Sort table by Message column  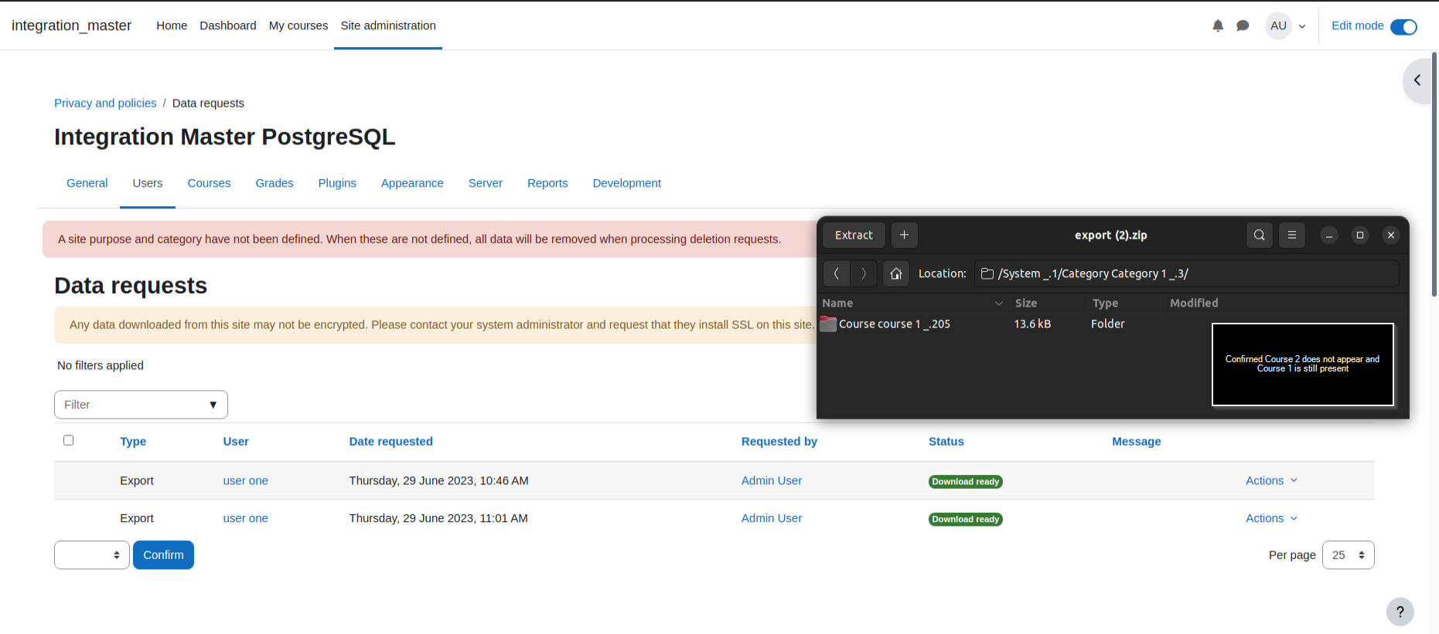1137,441
